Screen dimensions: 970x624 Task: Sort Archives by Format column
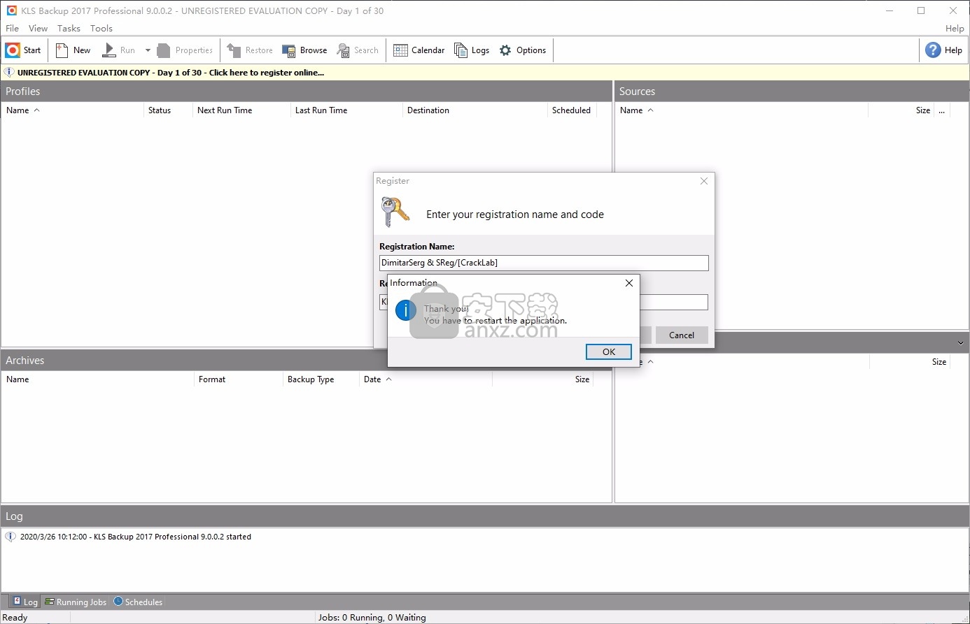click(238, 379)
